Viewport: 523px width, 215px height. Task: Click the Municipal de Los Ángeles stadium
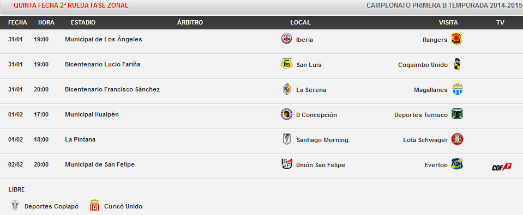click(104, 39)
